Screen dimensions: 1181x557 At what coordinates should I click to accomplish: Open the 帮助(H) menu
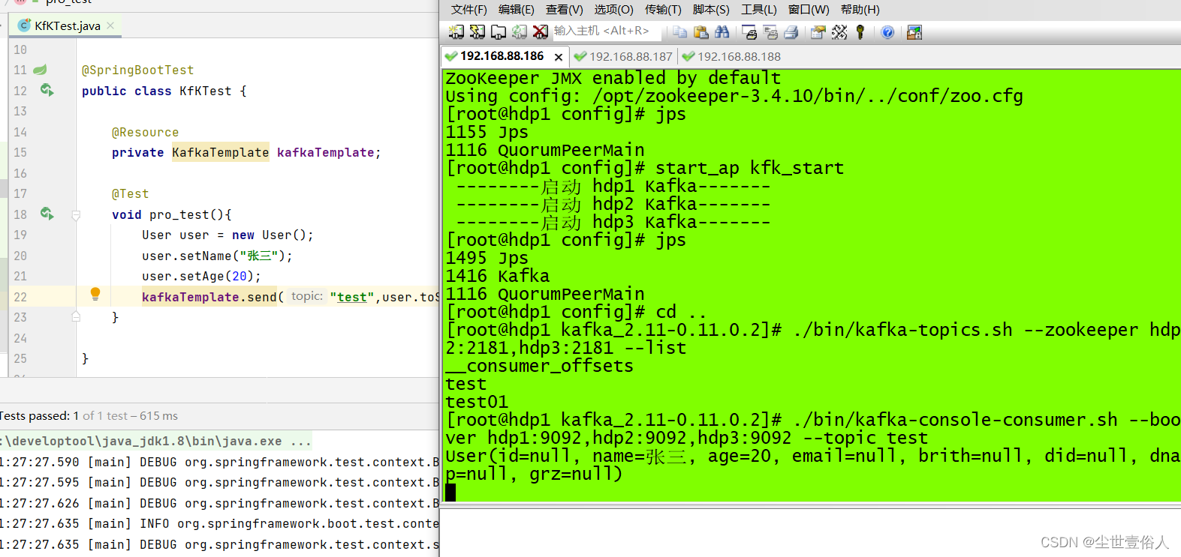860,10
